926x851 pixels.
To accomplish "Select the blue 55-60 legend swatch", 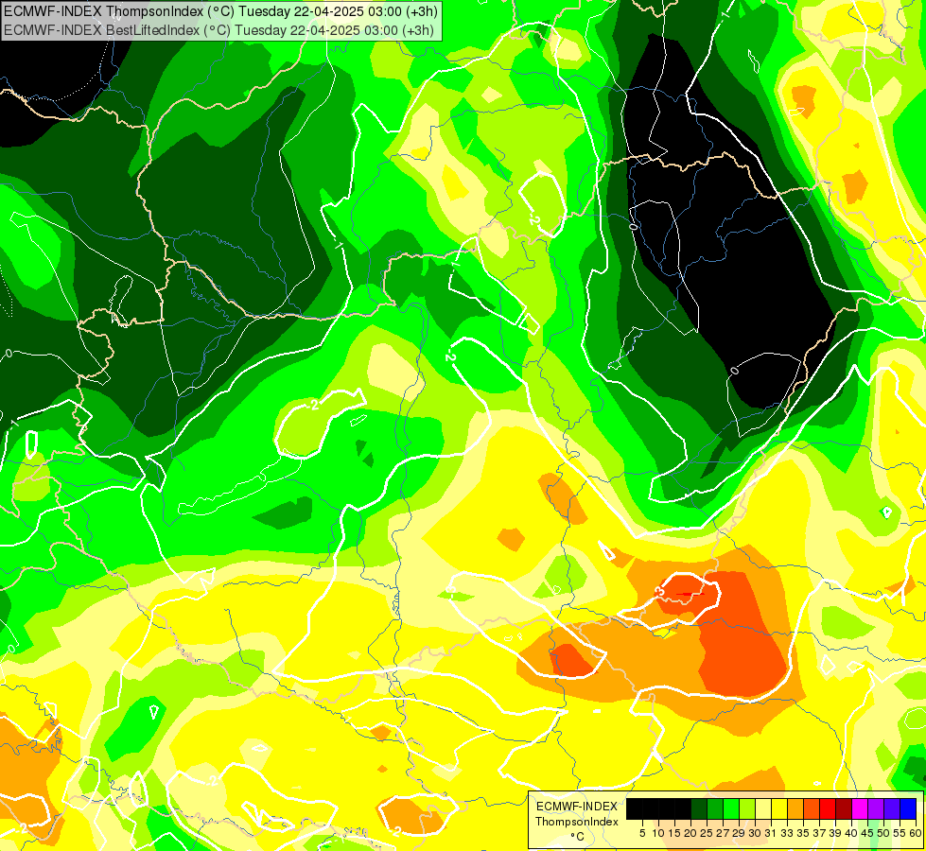I will (x=908, y=809).
